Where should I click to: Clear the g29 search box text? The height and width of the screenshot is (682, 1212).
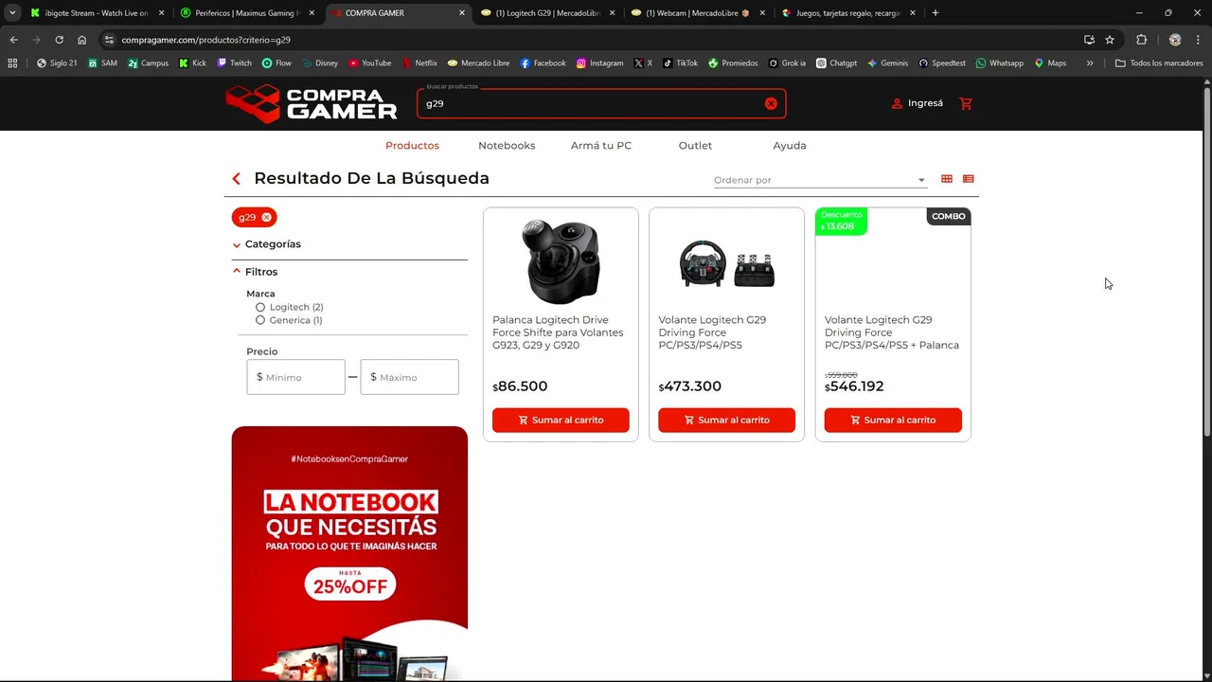pyautogui.click(x=771, y=103)
